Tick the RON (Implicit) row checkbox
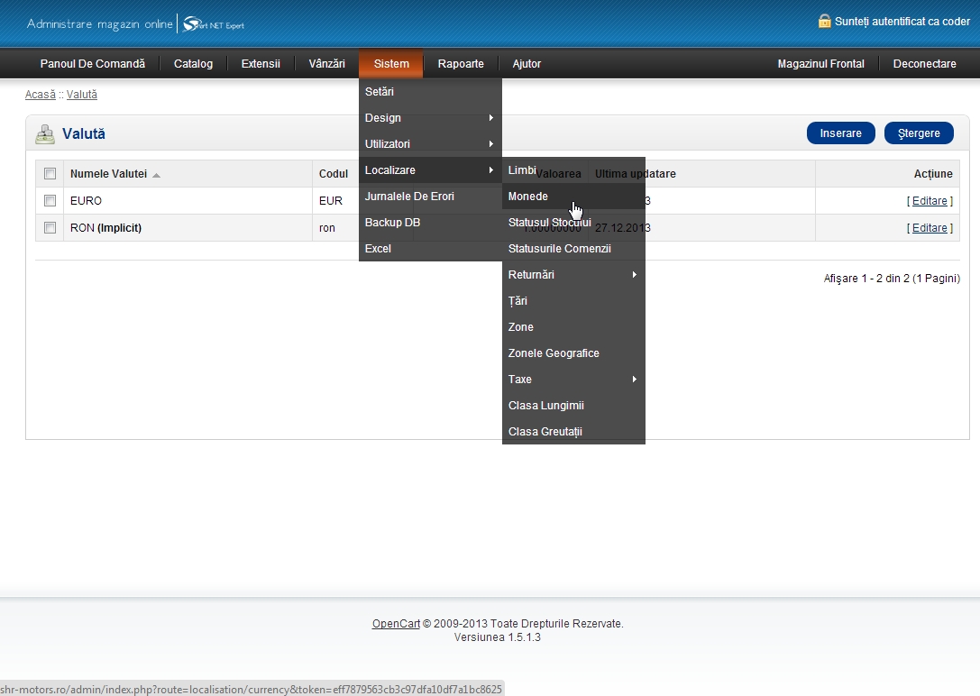The height and width of the screenshot is (696, 980). coord(50,228)
